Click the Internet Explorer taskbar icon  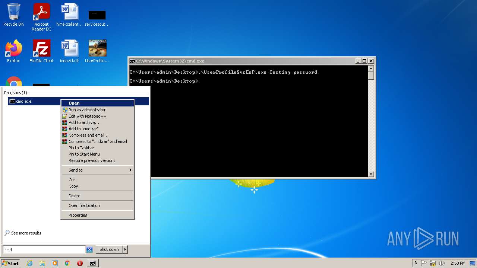coord(29,263)
